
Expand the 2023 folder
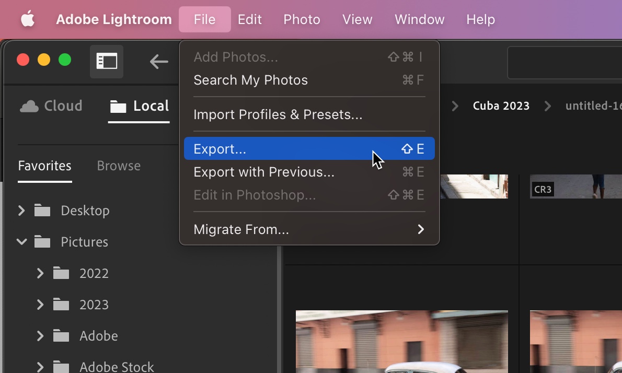[x=39, y=305]
